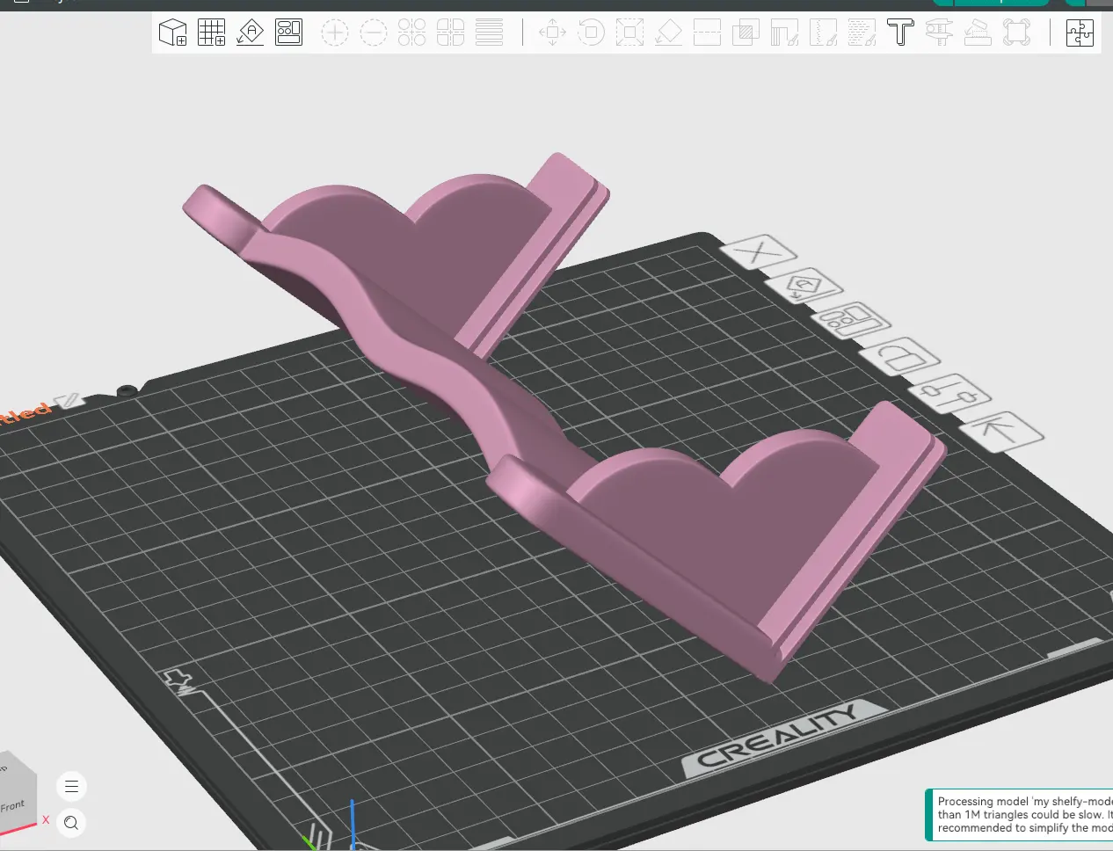1113x851 pixels.
Task: Open the Measure caliper tool
Action: [x=939, y=33]
